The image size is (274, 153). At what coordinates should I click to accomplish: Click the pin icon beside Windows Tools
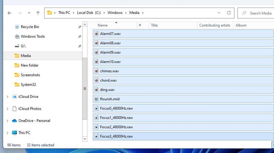[x=80, y=36]
